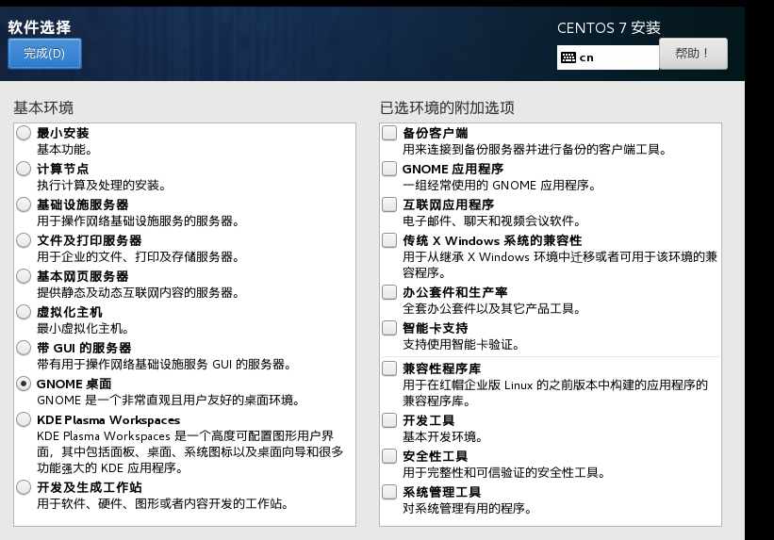Click the CENTOS 7 安装 title text
This screenshot has width=774, height=540.
click(x=609, y=27)
